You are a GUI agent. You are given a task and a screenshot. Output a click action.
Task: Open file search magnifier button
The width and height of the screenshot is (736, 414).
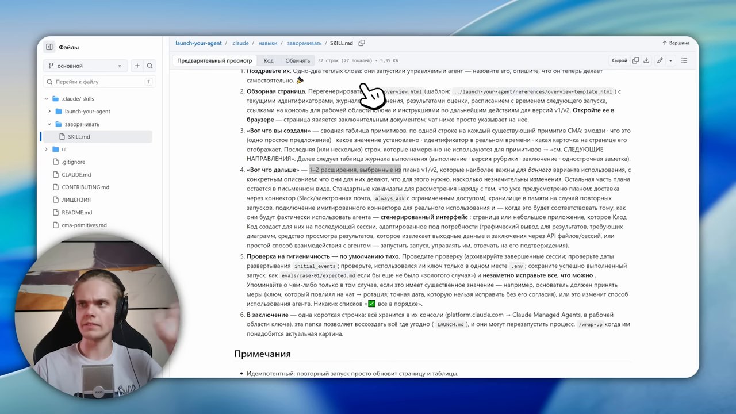149,66
